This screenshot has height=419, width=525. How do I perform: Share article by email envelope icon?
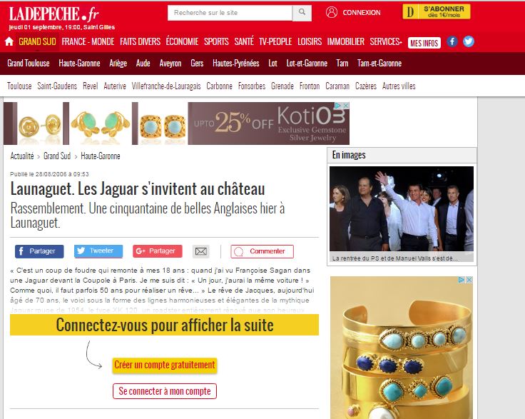(201, 251)
